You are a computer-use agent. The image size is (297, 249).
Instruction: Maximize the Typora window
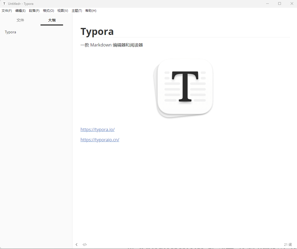[x=280, y=3]
